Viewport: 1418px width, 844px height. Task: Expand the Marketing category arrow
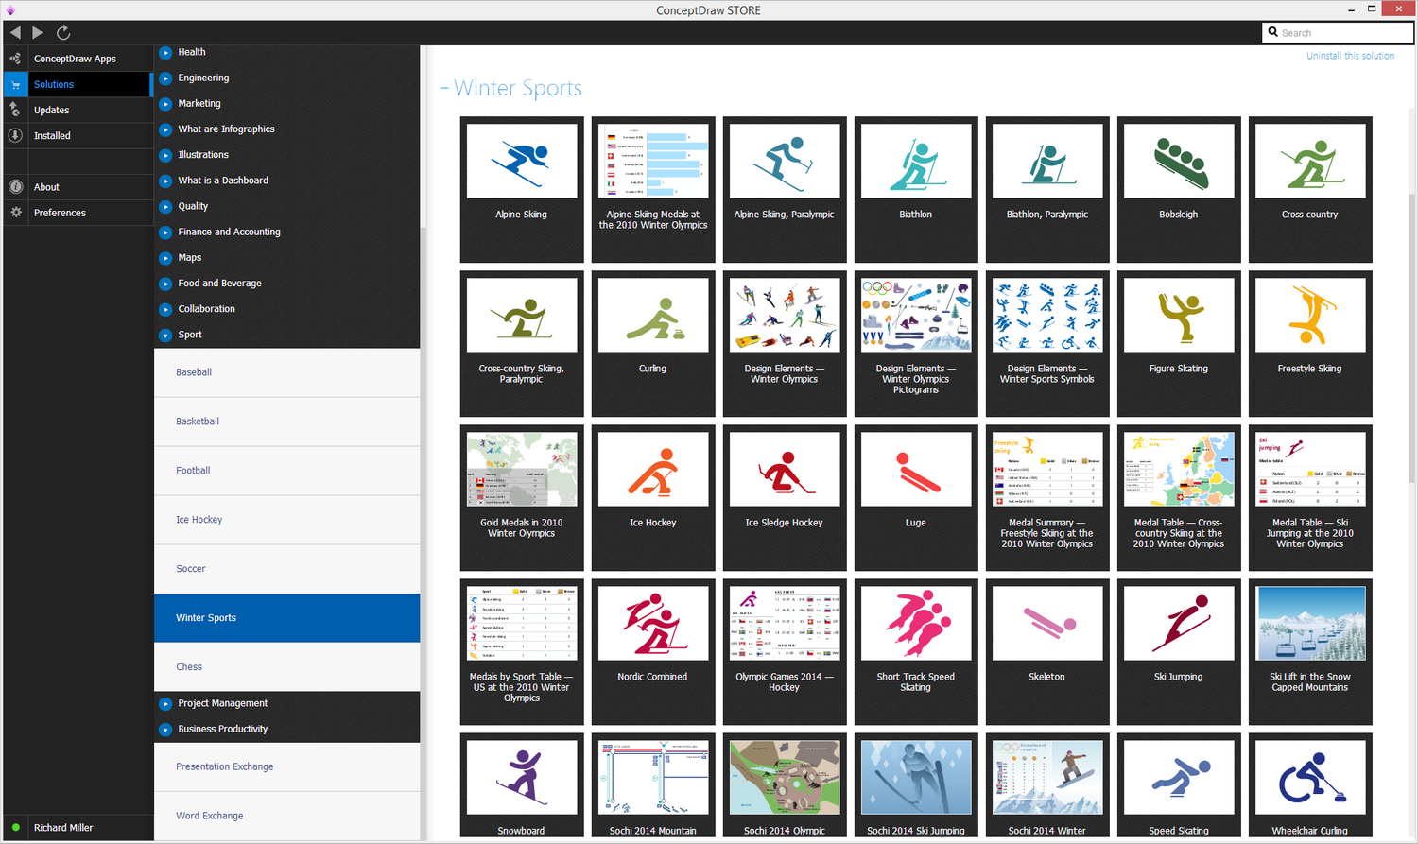(x=165, y=104)
